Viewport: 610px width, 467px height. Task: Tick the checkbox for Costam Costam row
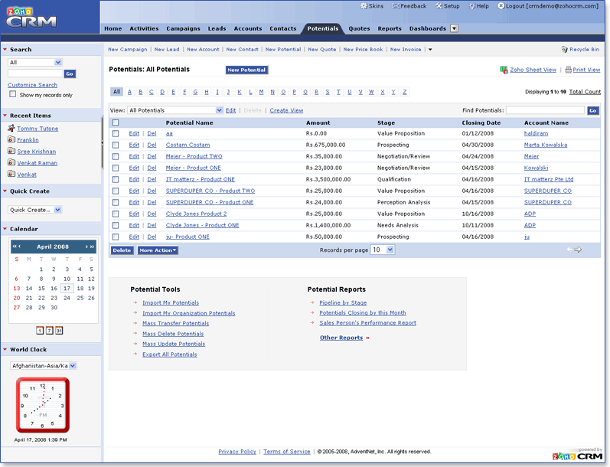pos(116,145)
